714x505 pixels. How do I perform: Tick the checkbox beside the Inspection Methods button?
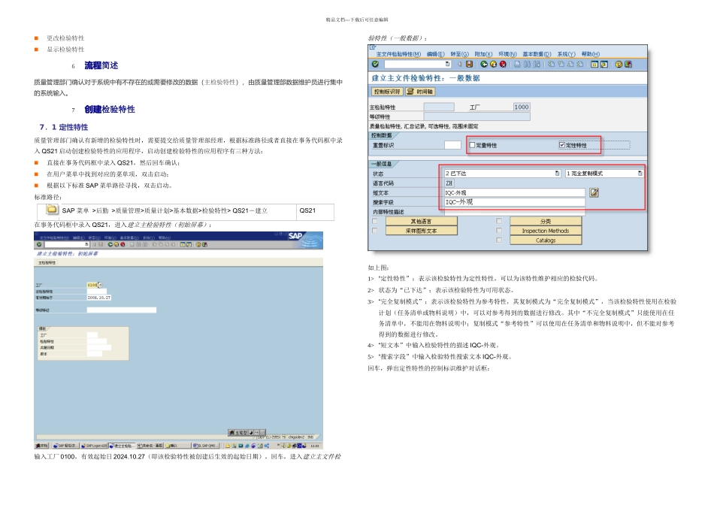[x=499, y=231]
